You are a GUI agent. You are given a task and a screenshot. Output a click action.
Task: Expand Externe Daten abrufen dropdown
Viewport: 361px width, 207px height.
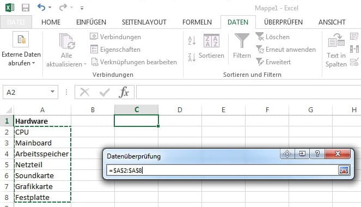[x=34, y=63]
